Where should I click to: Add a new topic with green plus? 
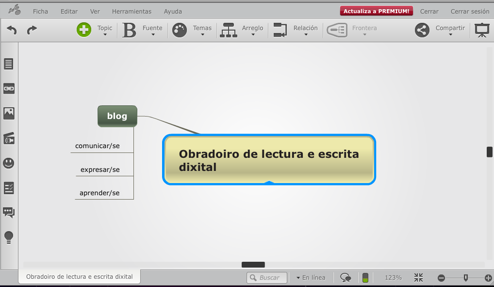(x=84, y=30)
